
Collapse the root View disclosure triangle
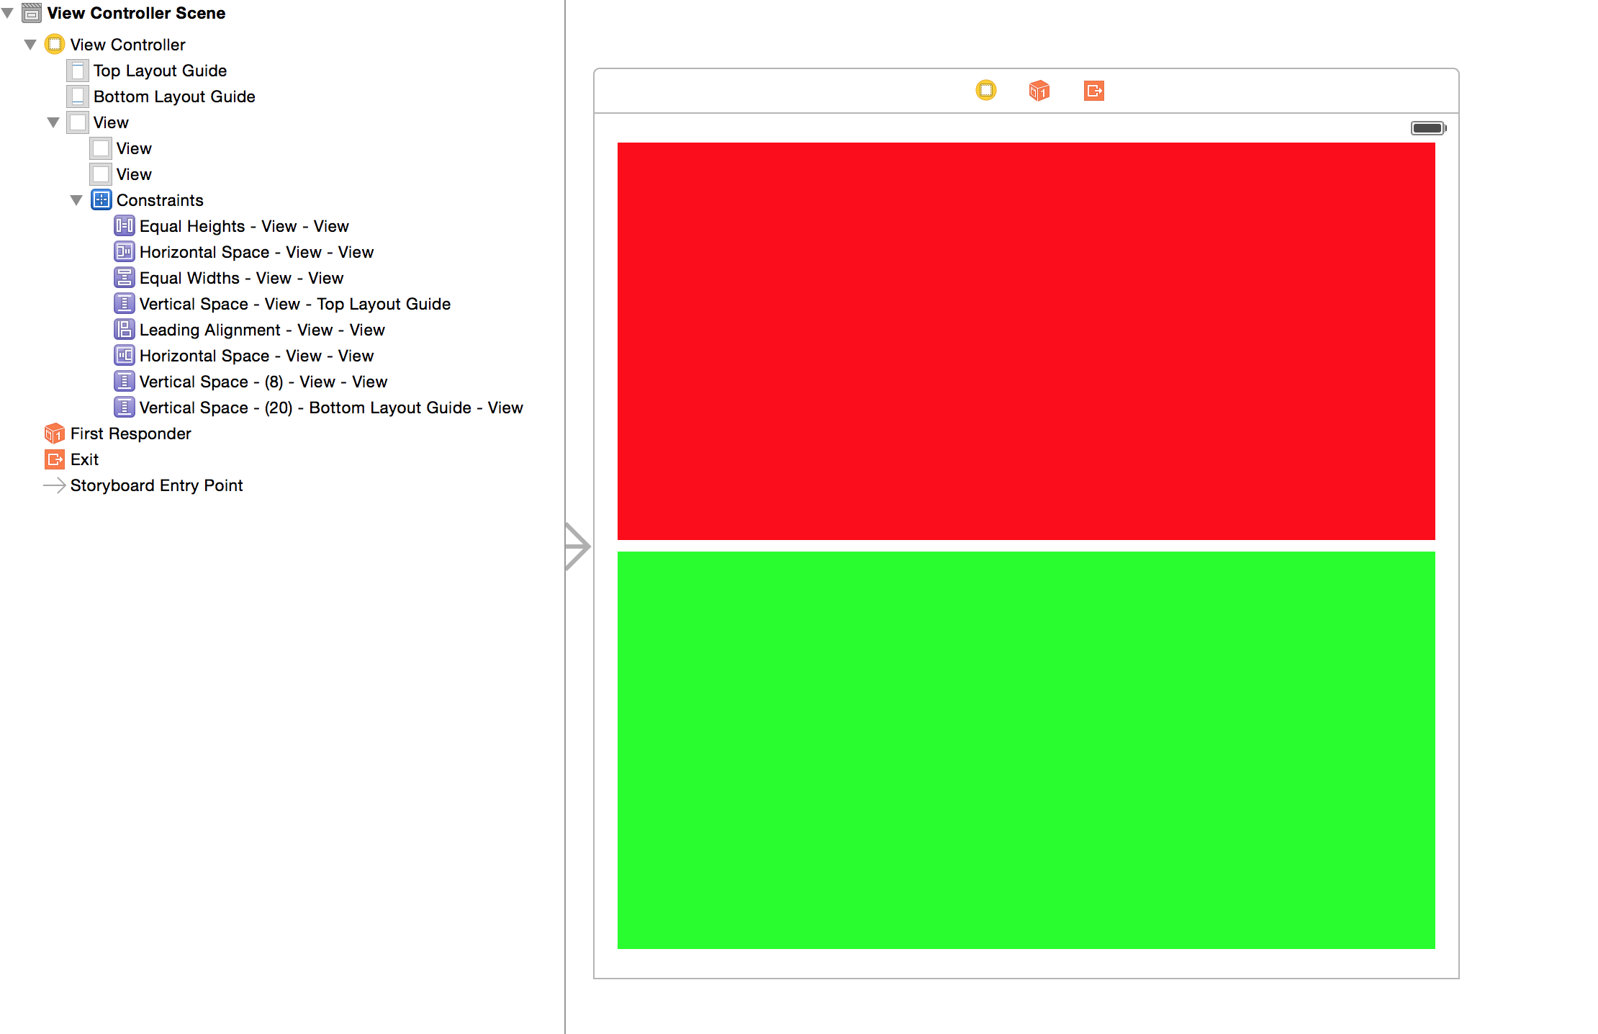53,122
